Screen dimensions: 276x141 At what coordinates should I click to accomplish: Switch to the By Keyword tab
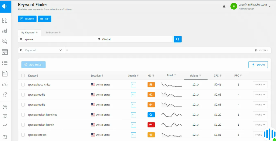tap(30, 33)
